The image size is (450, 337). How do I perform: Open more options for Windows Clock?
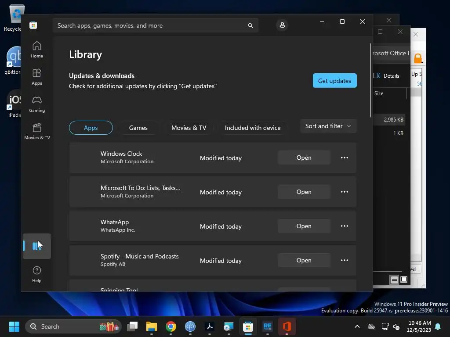[345, 158]
